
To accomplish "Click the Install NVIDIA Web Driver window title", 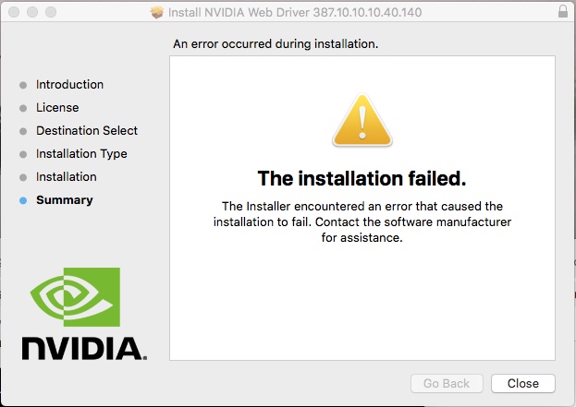I will click(294, 13).
